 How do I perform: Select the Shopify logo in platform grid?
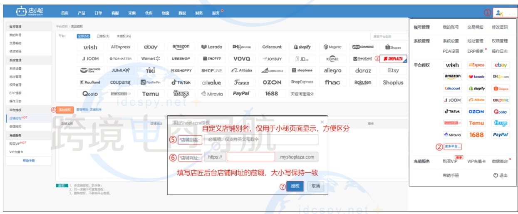[302, 47]
